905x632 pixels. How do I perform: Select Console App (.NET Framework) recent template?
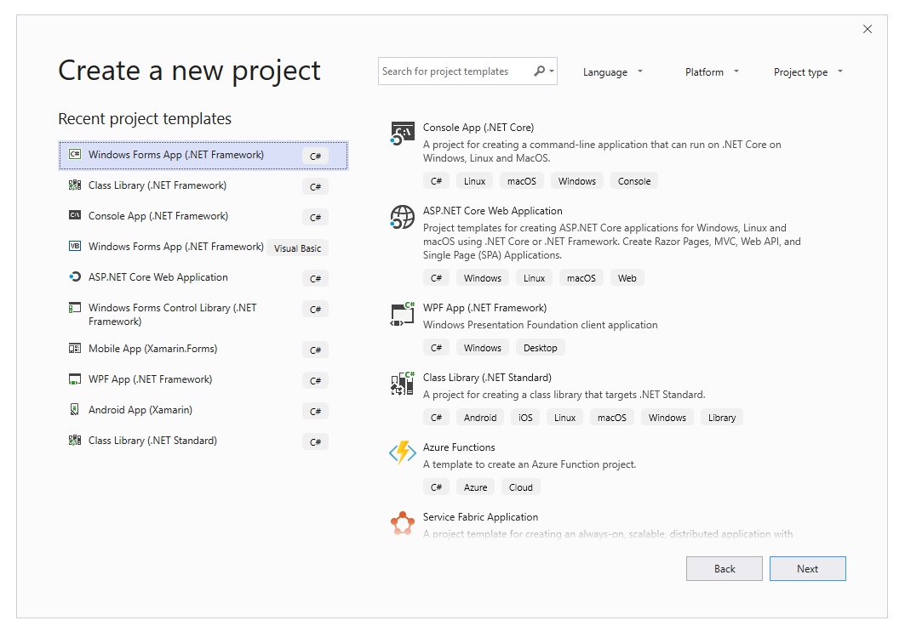click(203, 216)
